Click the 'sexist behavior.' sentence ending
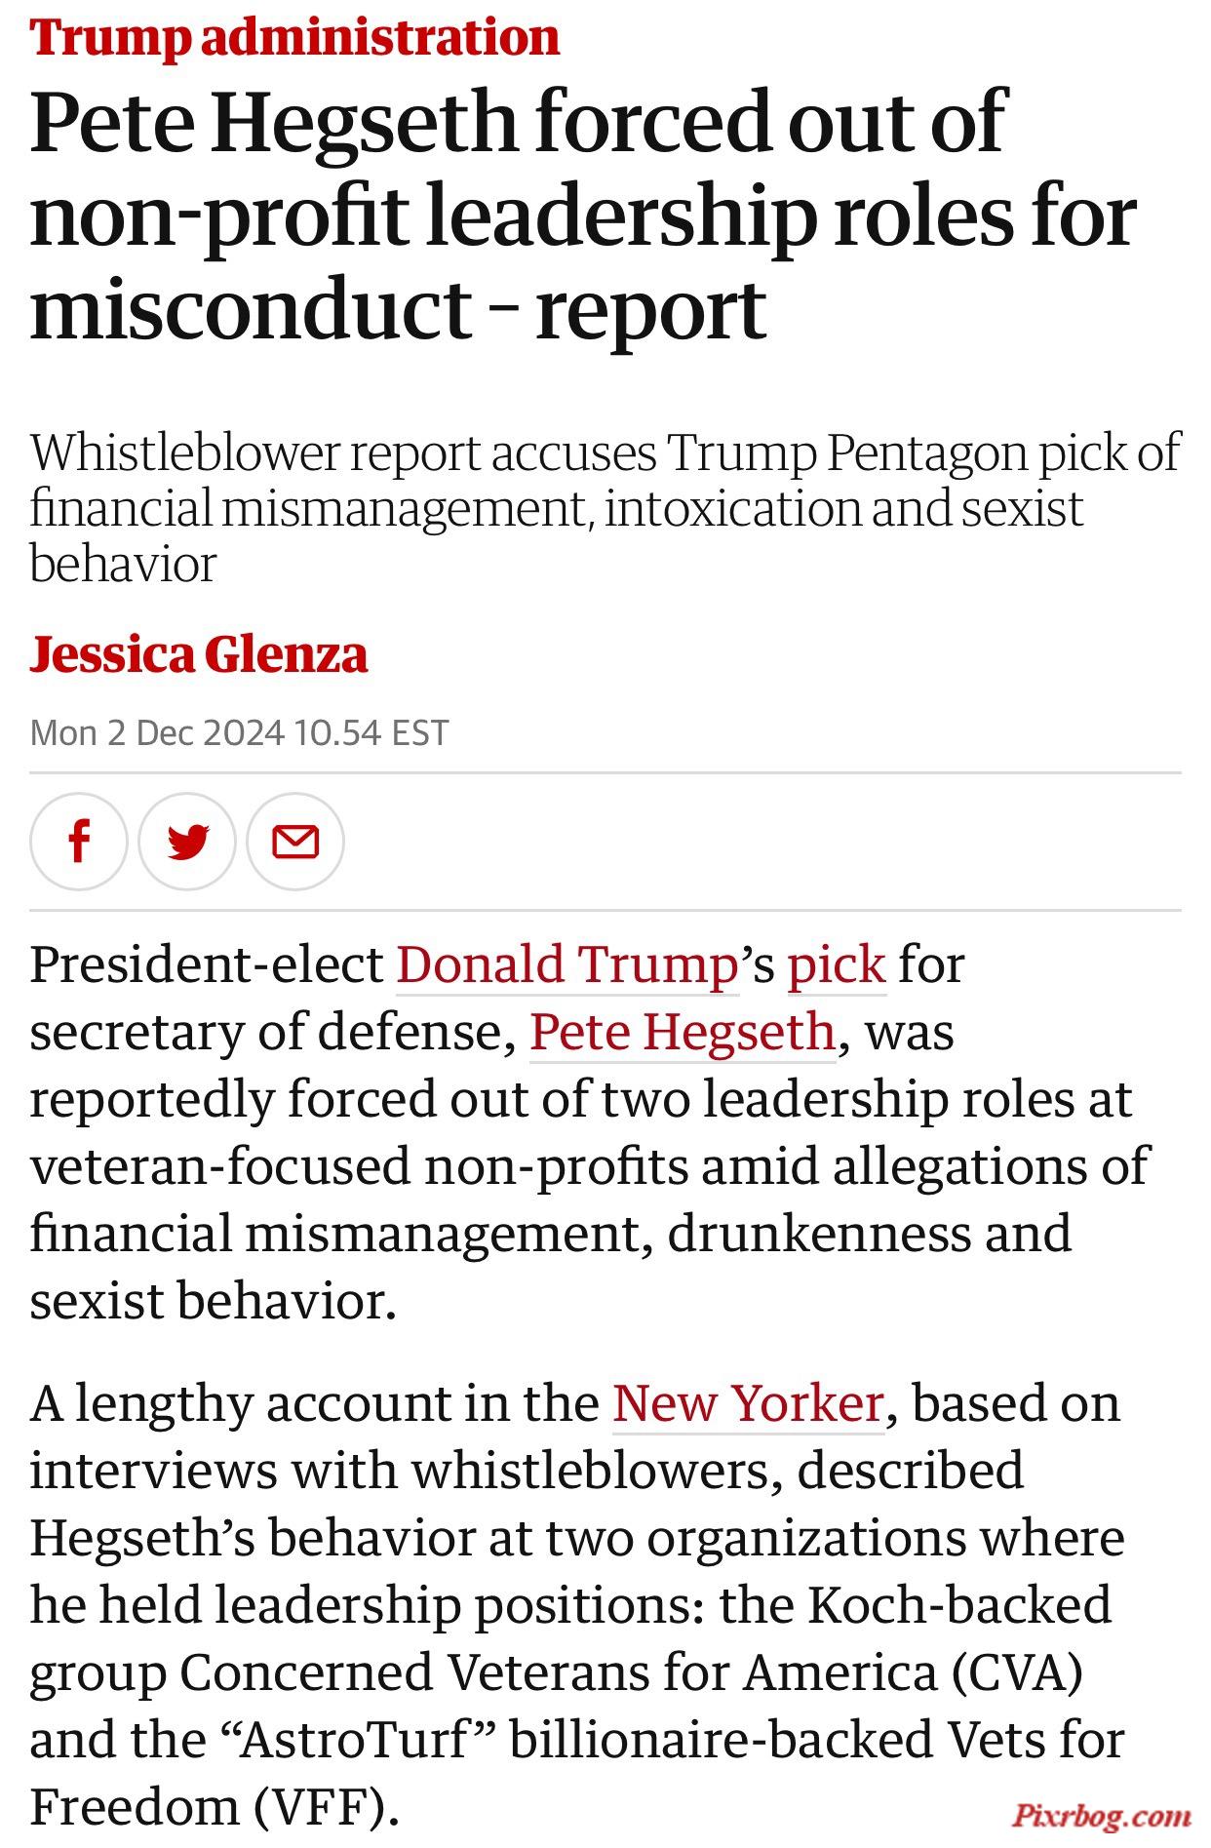 pyautogui.click(x=213, y=1301)
